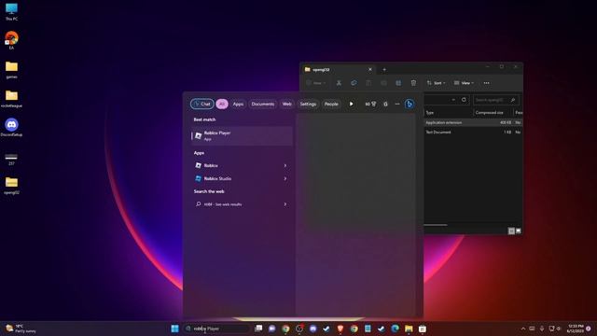
Task: Select the Apps search filter tab
Action: click(239, 104)
